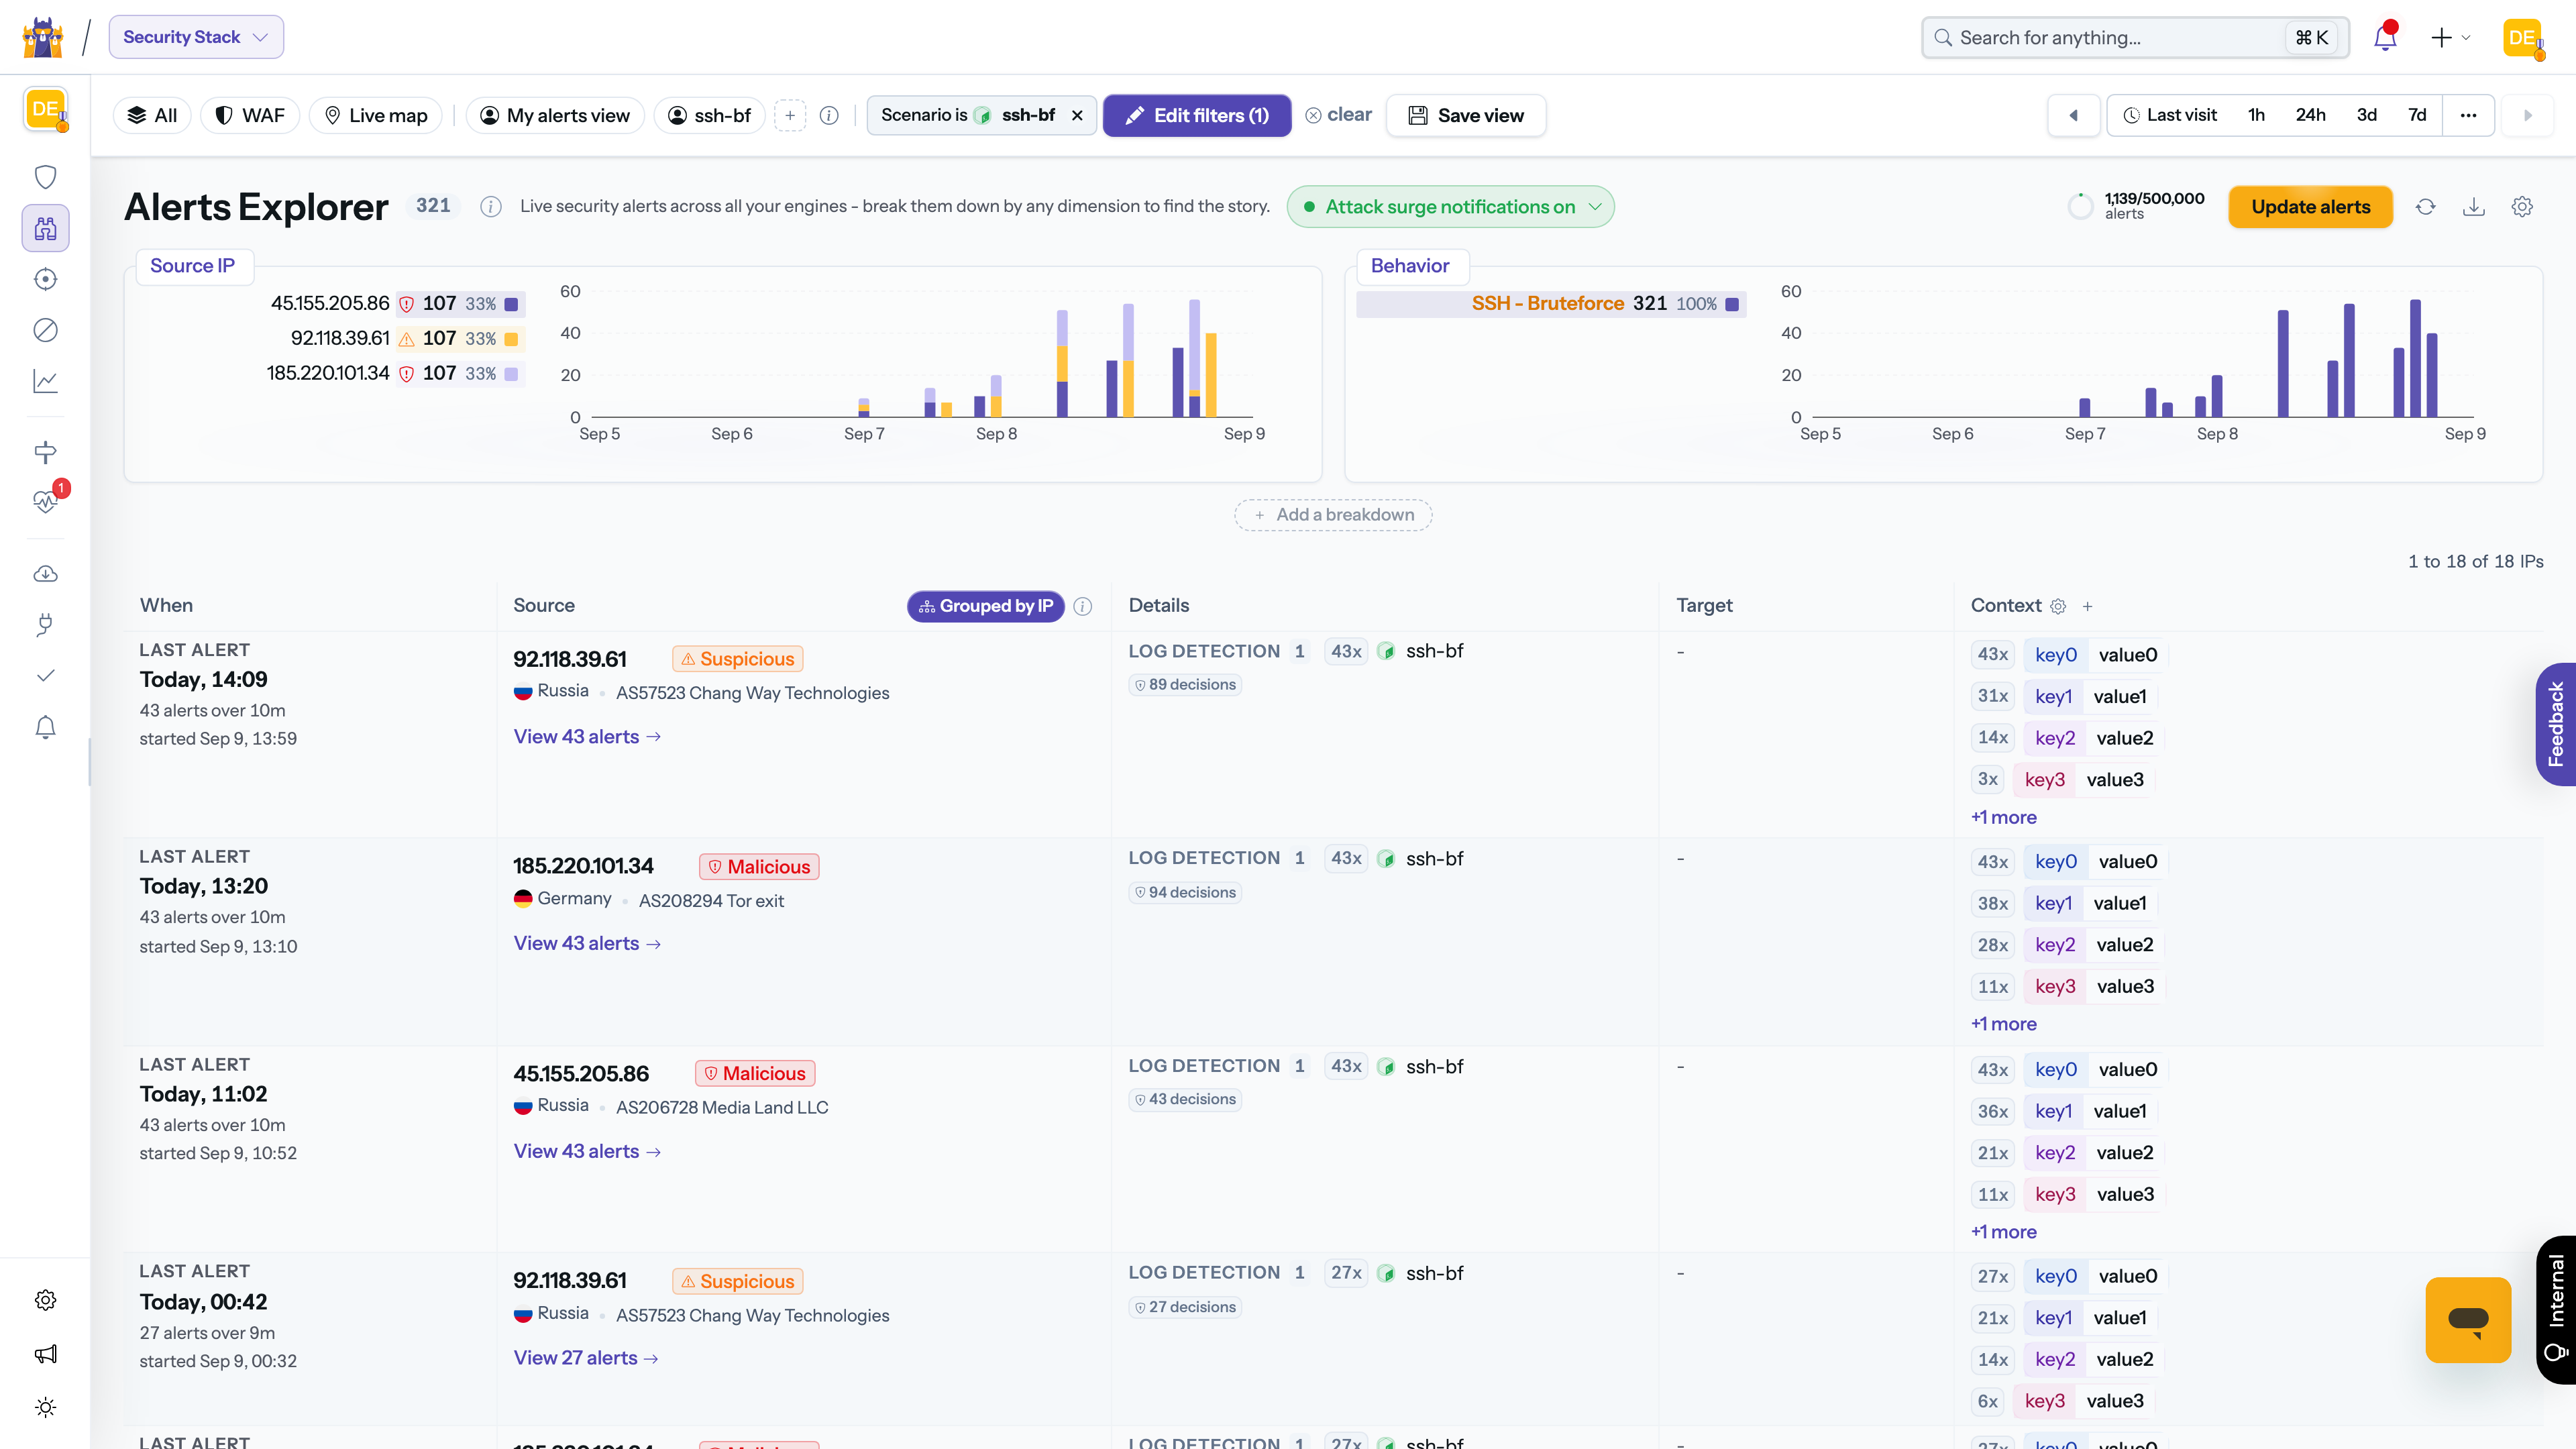Image resolution: width=2576 pixels, height=1449 pixels.
Task: Open Alerts Explorer settings gear
Action: (x=2522, y=207)
